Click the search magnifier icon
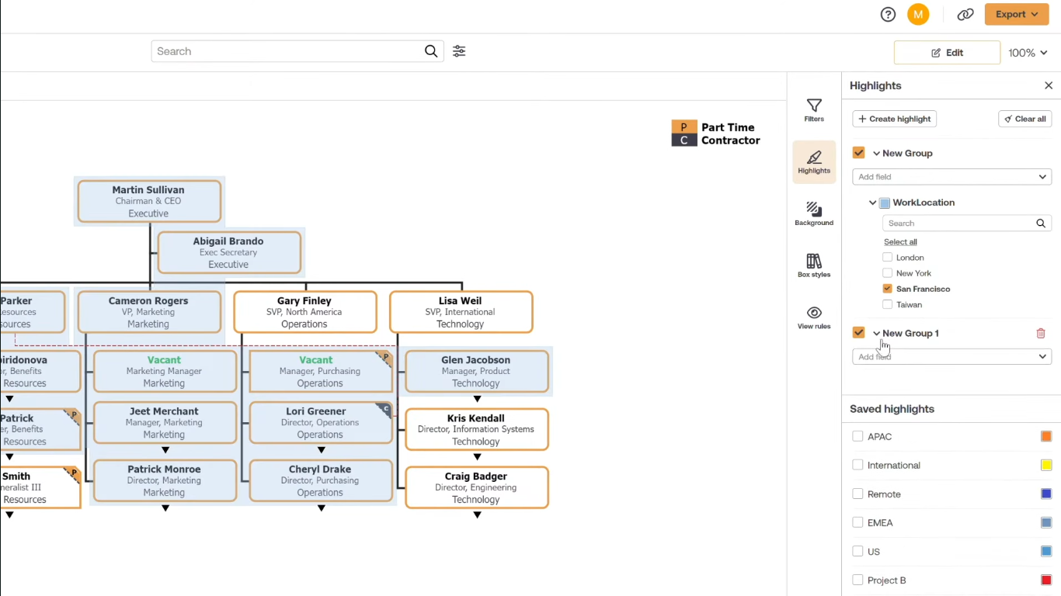Image resolution: width=1061 pixels, height=596 pixels. tap(431, 51)
